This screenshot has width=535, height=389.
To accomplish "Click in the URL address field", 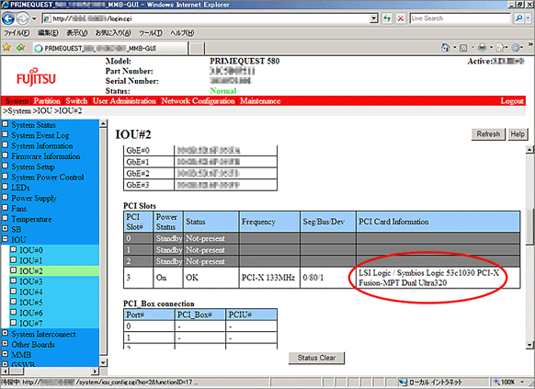I will point(207,18).
